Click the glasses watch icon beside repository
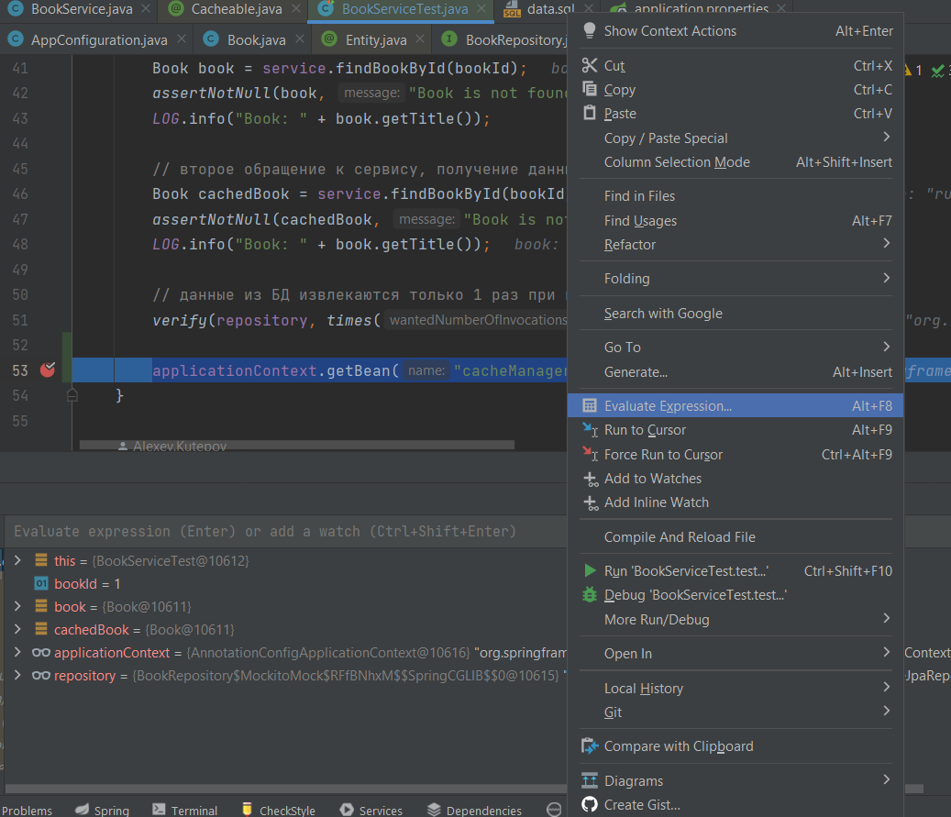The width and height of the screenshot is (951, 817). click(41, 676)
